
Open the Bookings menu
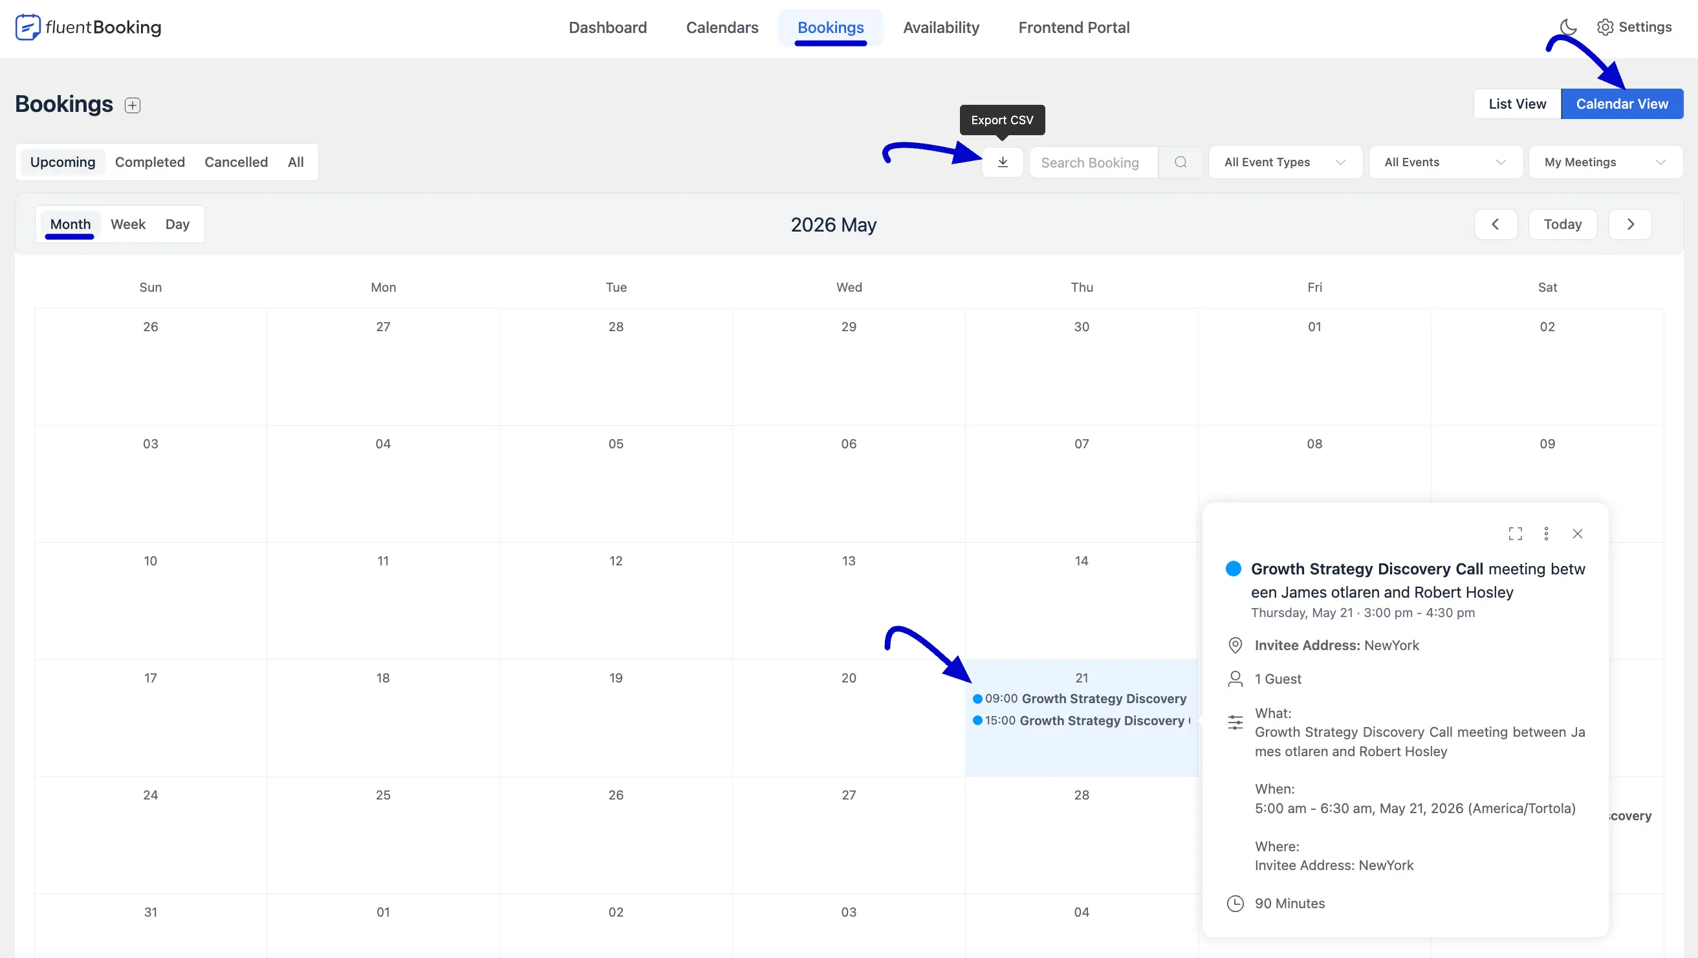[x=831, y=27]
